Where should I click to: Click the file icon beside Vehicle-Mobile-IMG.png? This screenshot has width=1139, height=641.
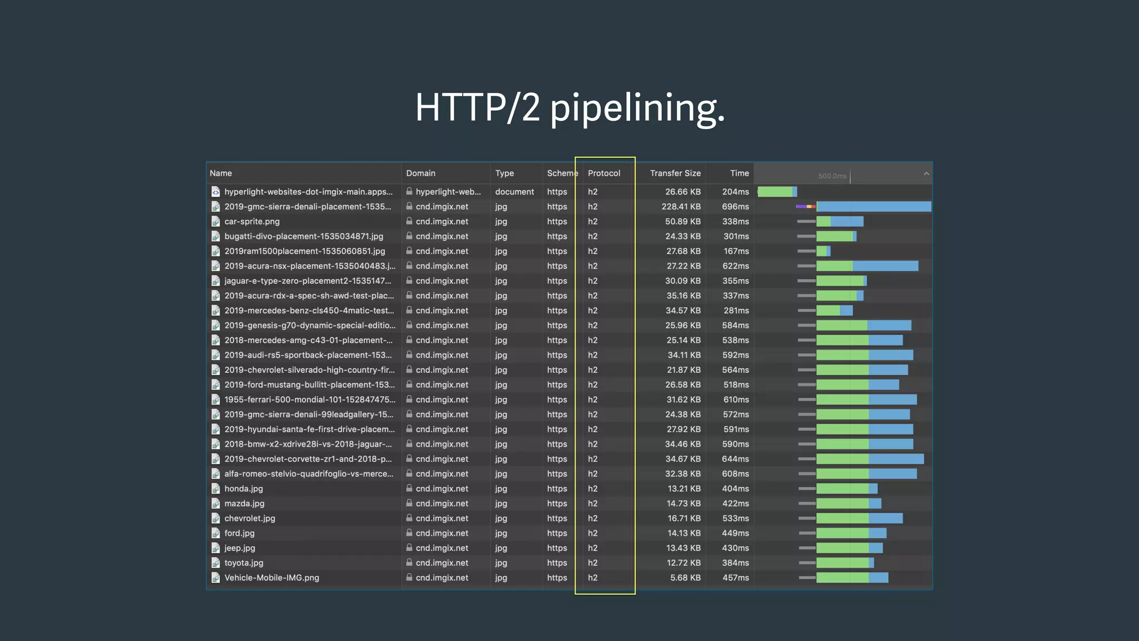(216, 578)
